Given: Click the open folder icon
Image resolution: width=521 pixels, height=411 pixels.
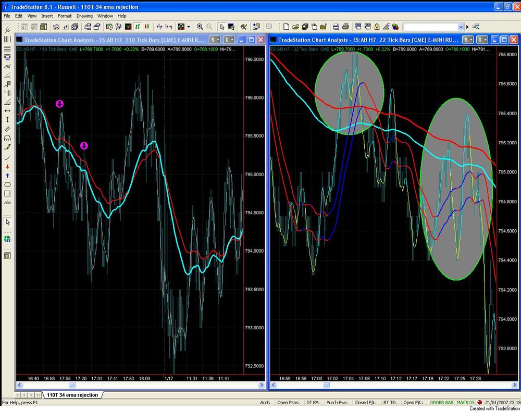Looking at the screenshot, I should click(x=295, y=27).
